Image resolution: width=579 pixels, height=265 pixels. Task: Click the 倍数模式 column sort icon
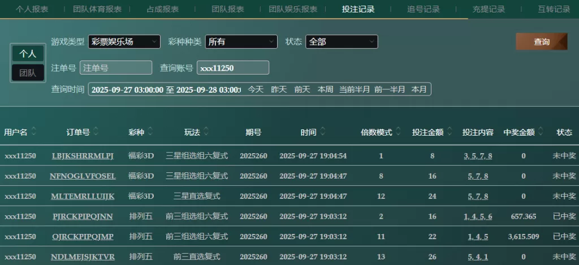398,132
